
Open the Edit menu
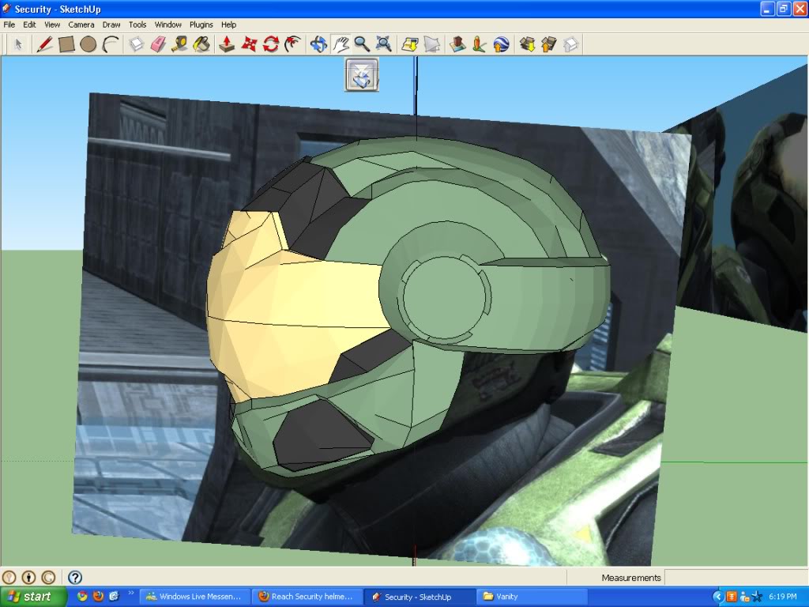click(29, 25)
